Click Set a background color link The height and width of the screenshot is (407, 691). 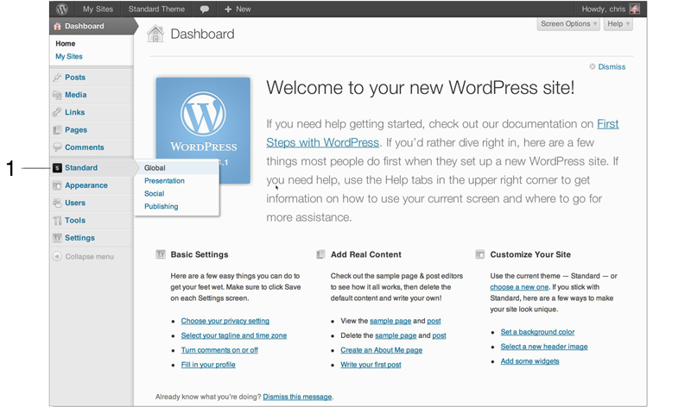(537, 332)
